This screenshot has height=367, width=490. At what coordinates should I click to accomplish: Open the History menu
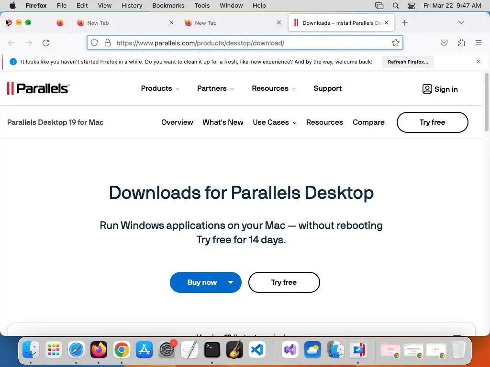pyautogui.click(x=132, y=6)
